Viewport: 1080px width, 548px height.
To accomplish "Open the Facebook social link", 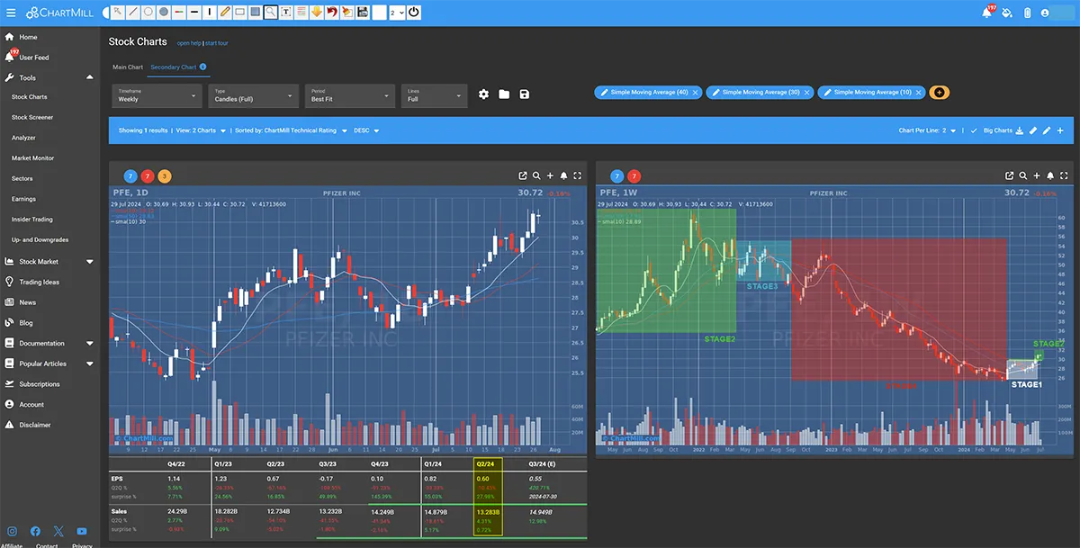I will coord(36,532).
